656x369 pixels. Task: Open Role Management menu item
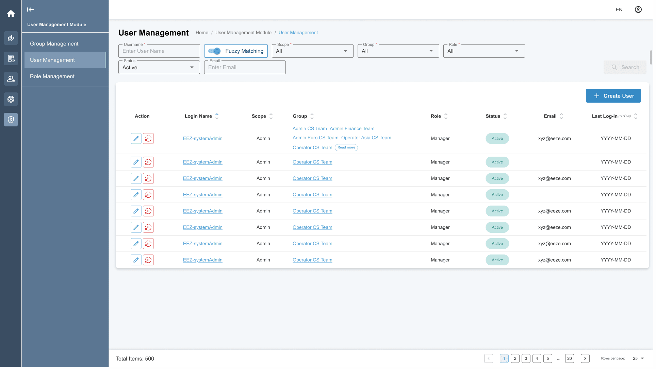(65, 76)
